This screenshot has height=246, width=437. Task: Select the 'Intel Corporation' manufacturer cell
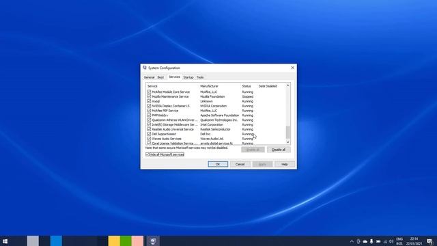(212, 124)
